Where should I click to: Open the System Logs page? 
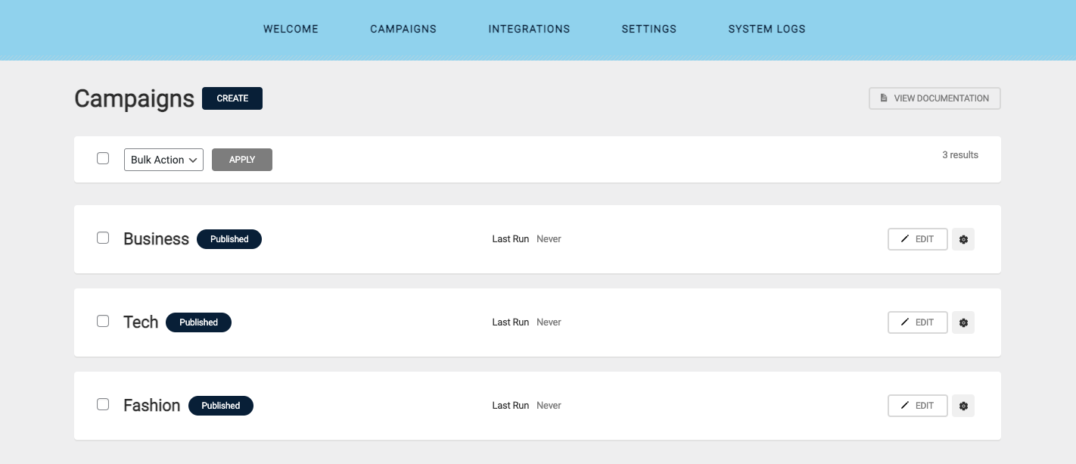767,30
